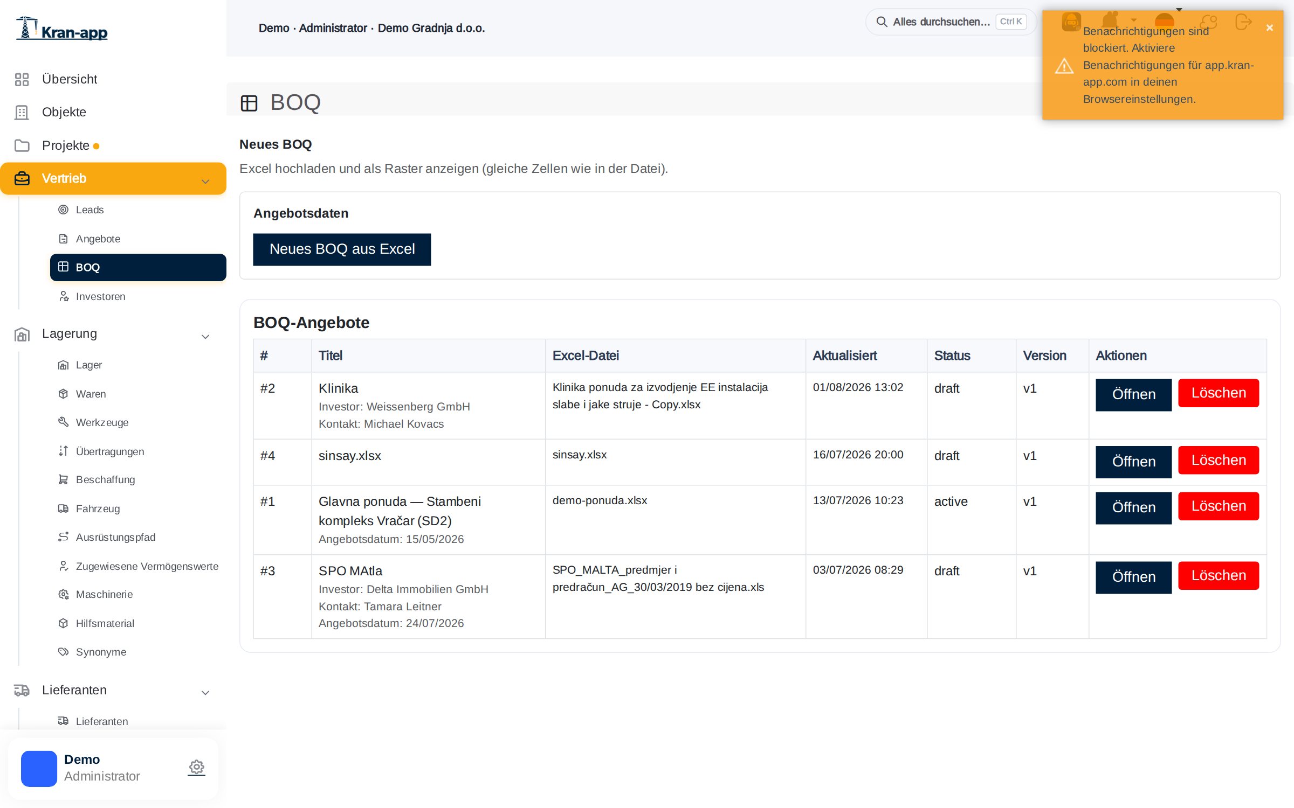Viewport: 1294px width, 808px height.
Task: Click the settings gear beside Demo Administrator
Action: pyautogui.click(x=196, y=767)
